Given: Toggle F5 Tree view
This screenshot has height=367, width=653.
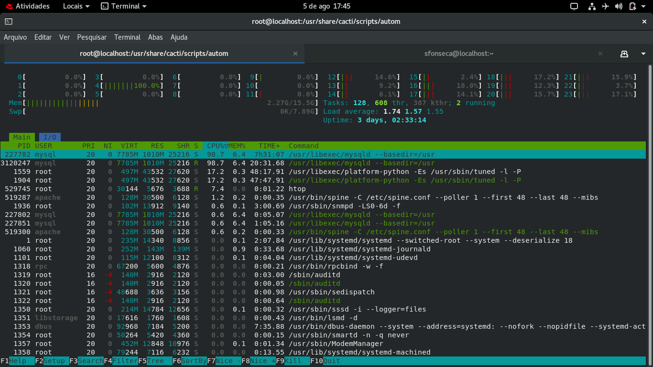Looking at the screenshot, I should 155,361.
